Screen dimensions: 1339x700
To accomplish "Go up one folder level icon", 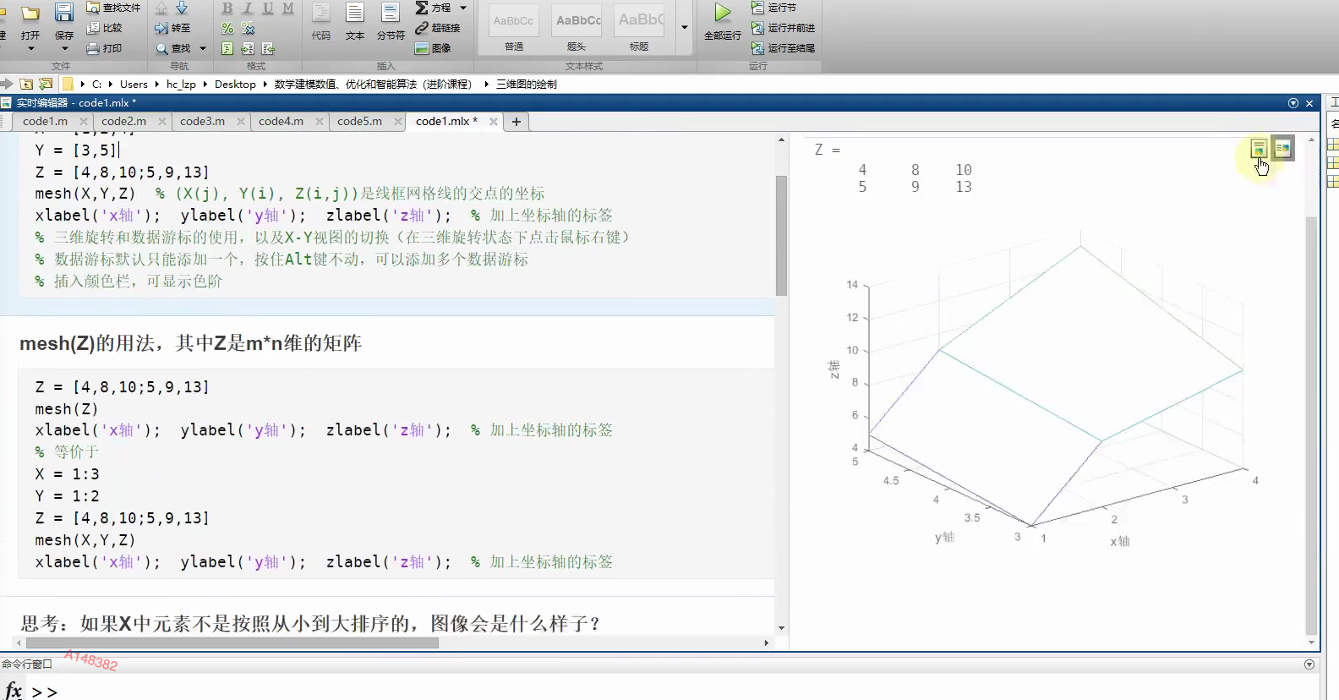I will point(27,84).
